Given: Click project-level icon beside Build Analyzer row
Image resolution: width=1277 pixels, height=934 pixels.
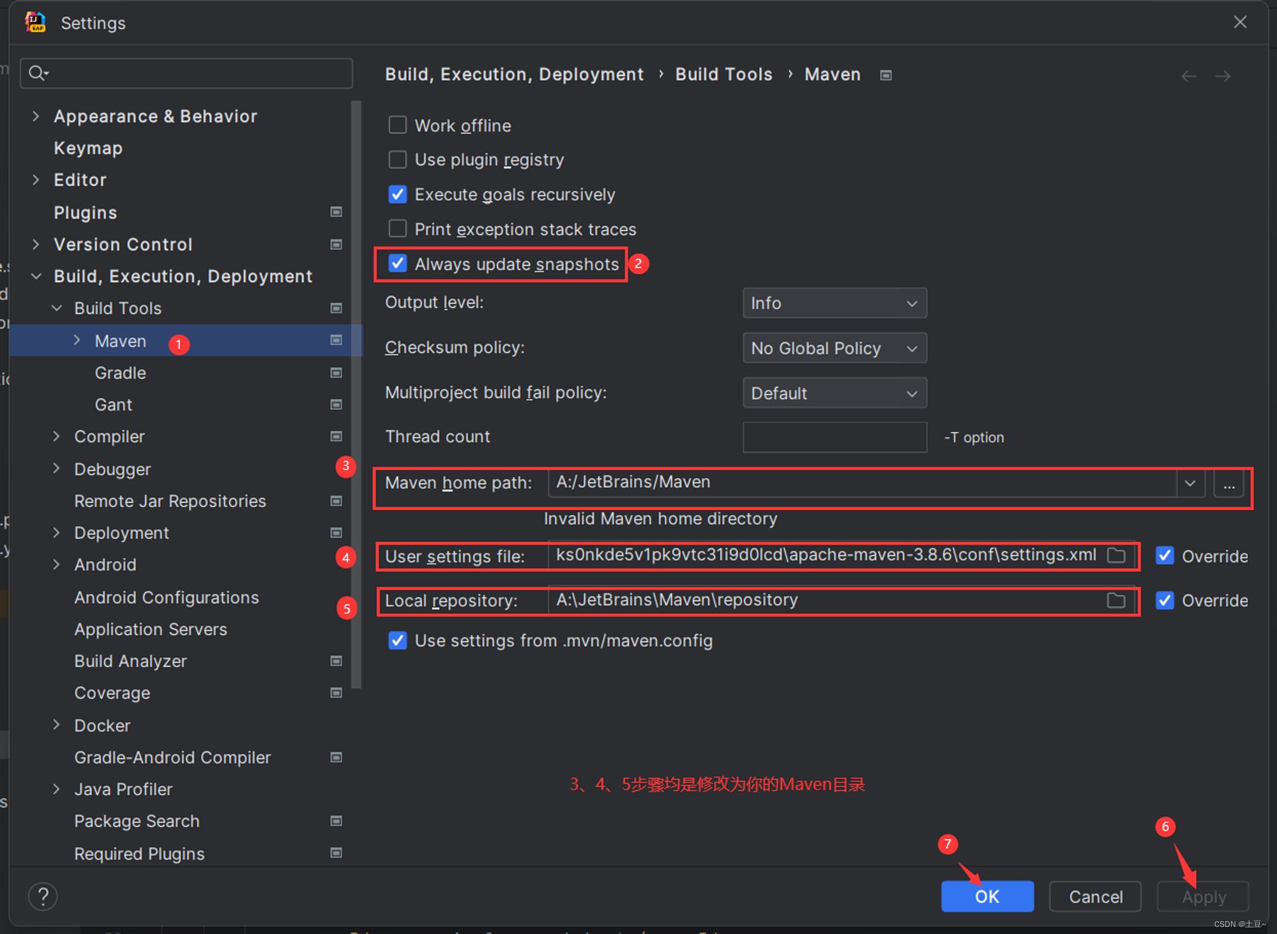Looking at the screenshot, I should click(336, 661).
